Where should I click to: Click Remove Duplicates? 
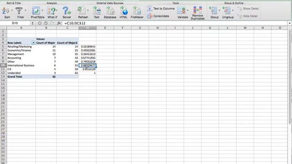(198, 13)
